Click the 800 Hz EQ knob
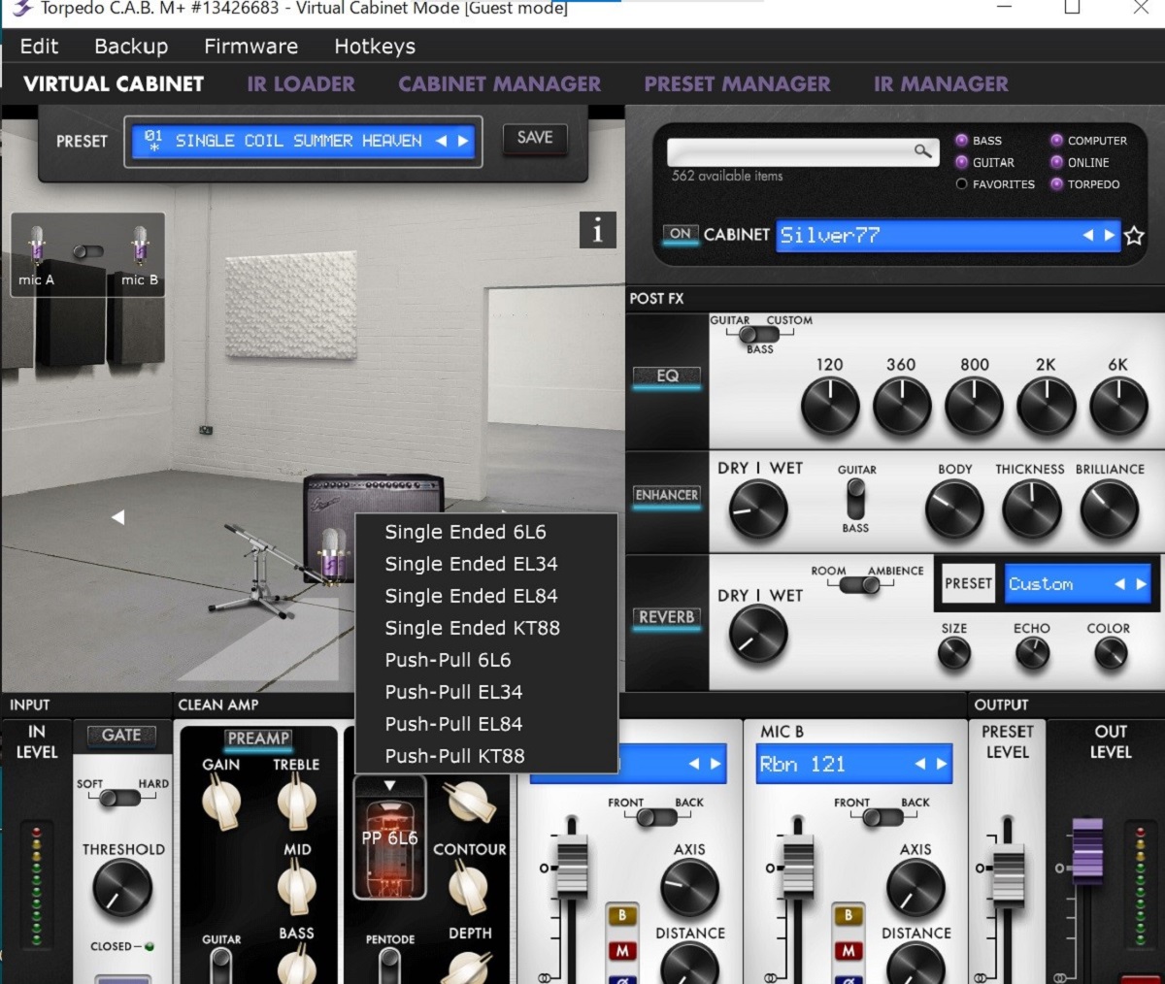 (x=975, y=406)
